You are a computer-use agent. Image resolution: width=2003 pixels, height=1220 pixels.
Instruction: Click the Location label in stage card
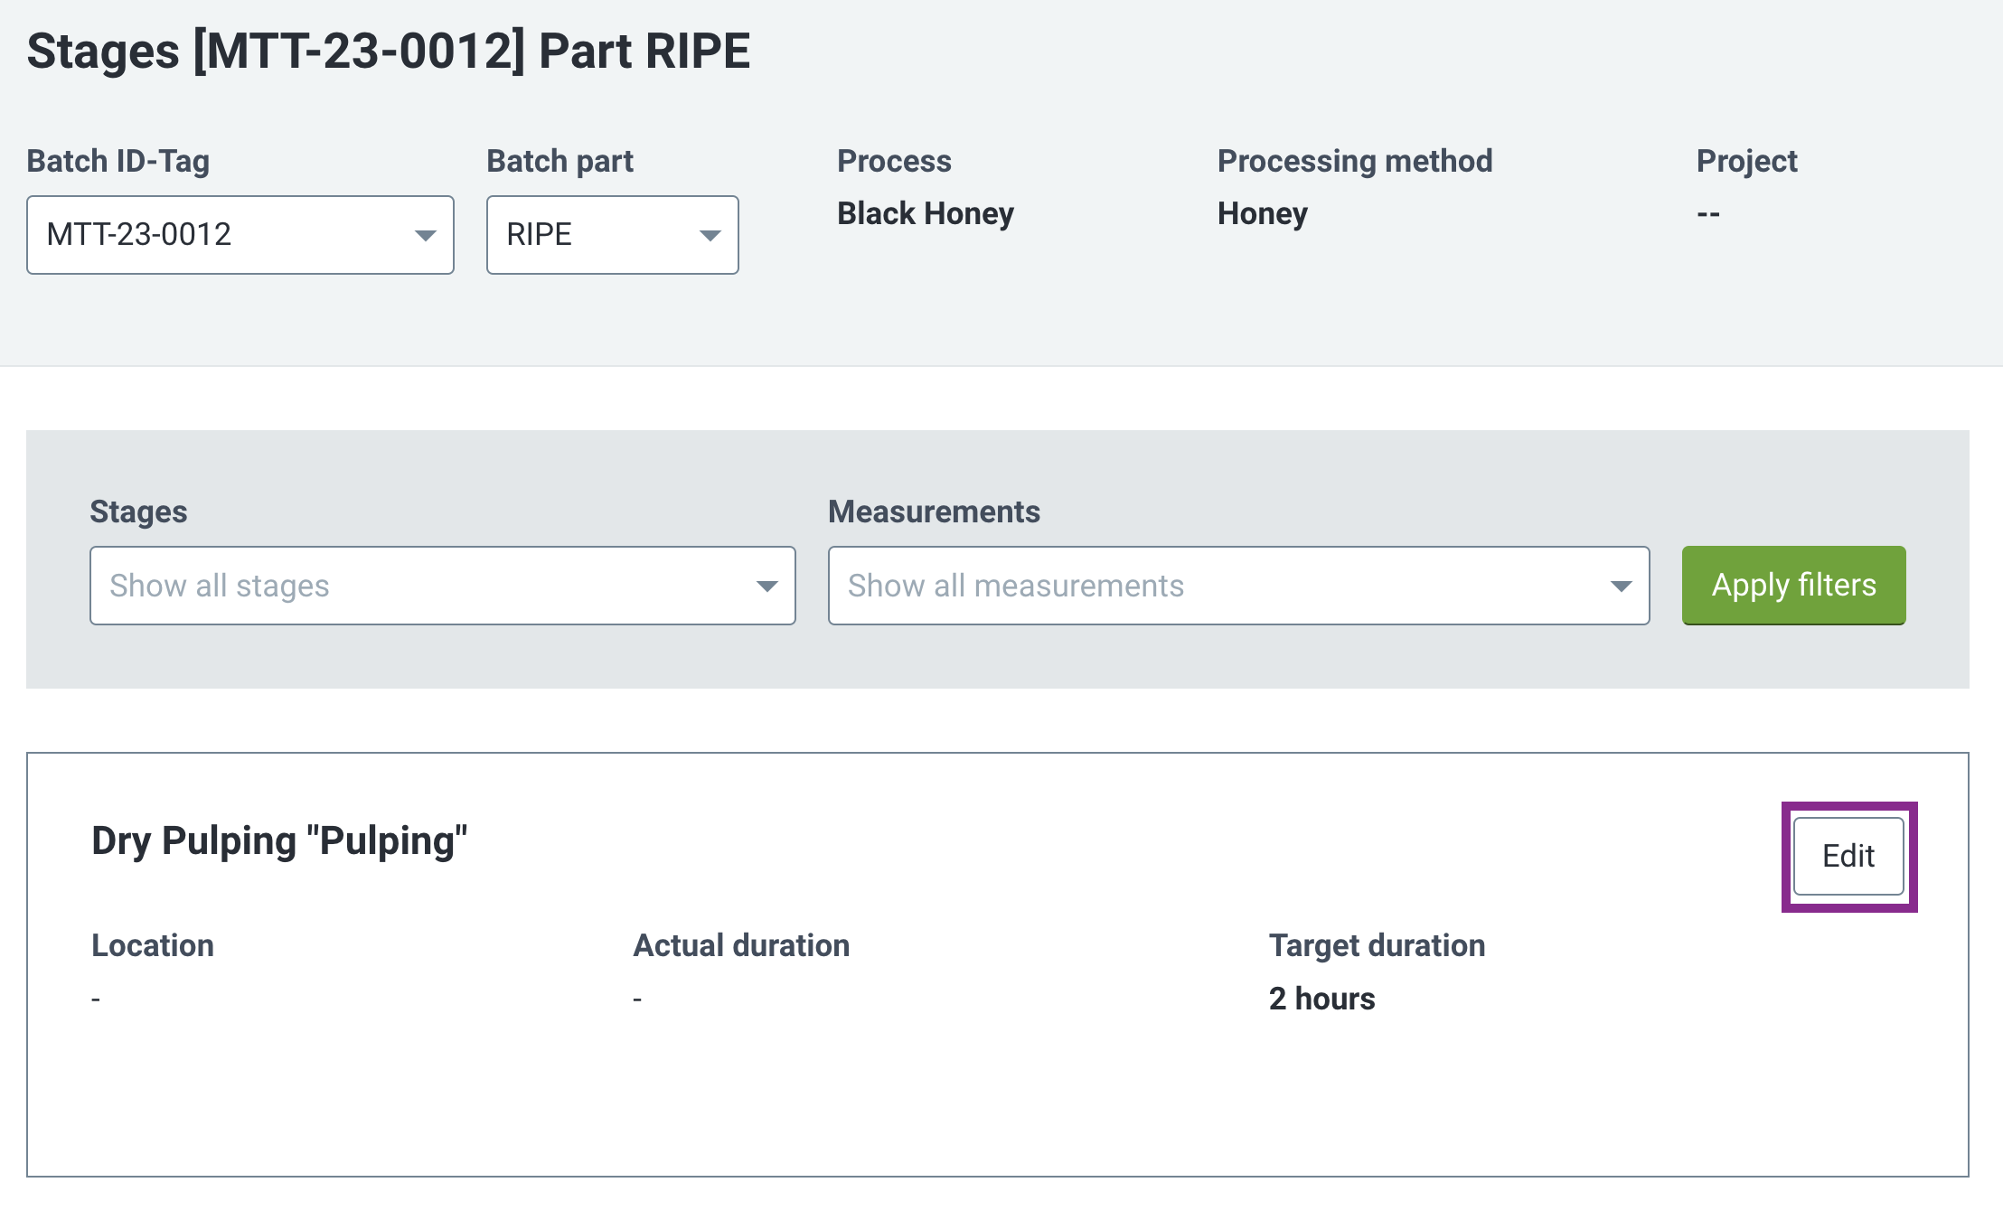click(x=153, y=945)
